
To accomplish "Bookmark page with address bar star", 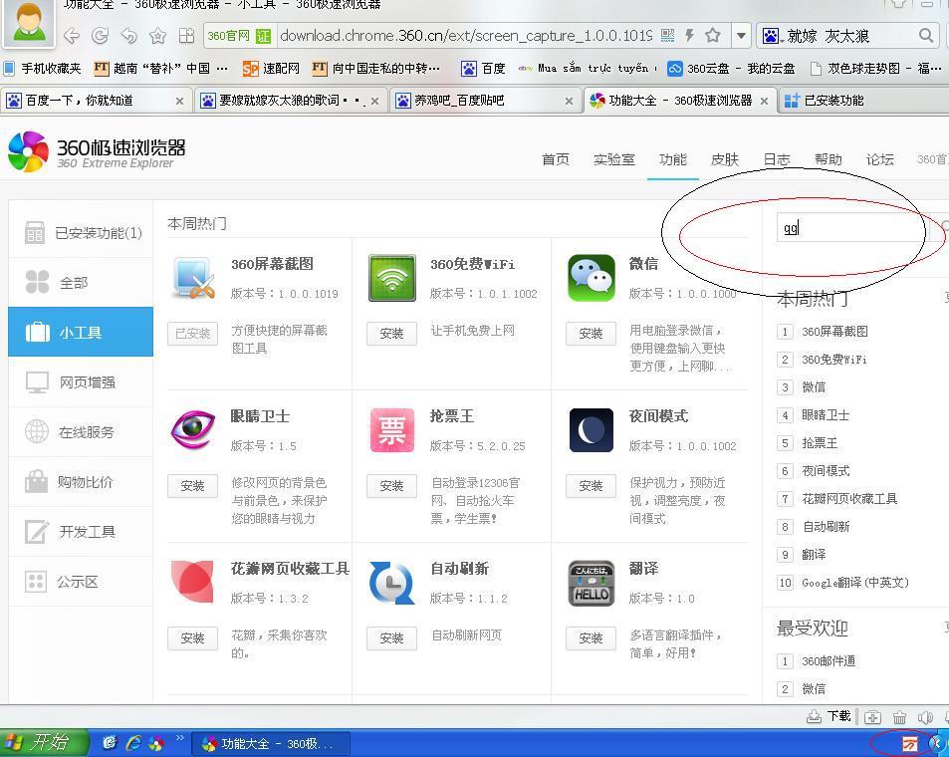I will tap(713, 35).
